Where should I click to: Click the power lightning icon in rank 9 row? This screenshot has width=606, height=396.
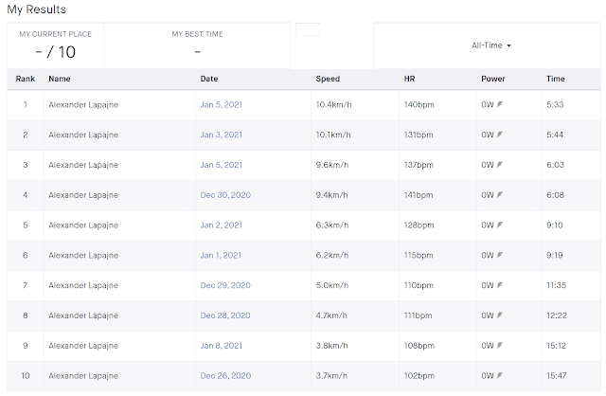pos(500,346)
